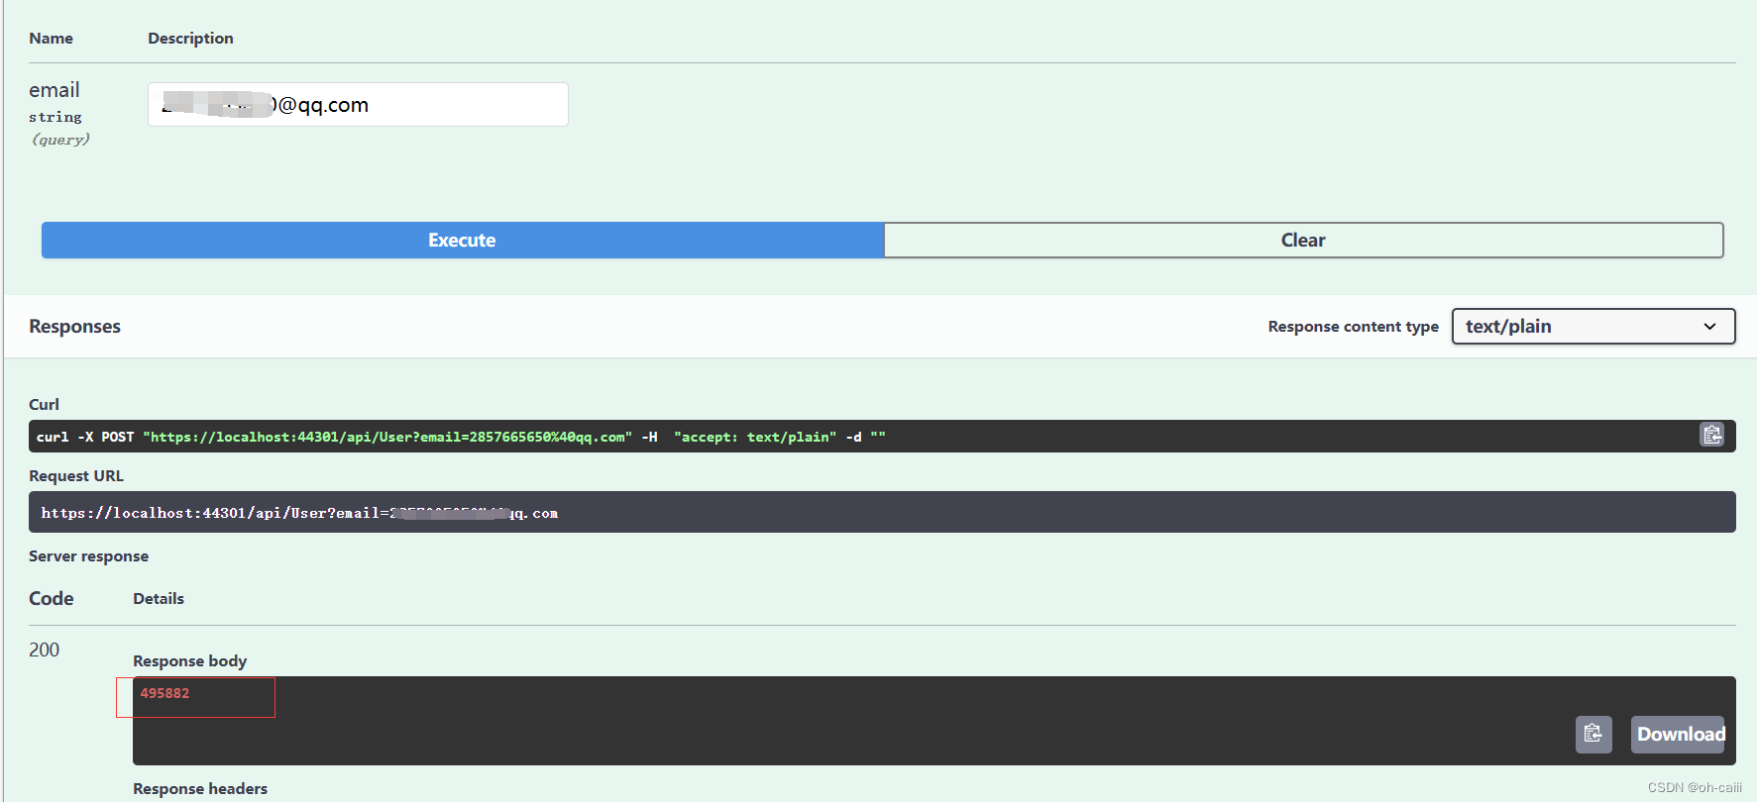Select the 495882 response value

coord(165,693)
